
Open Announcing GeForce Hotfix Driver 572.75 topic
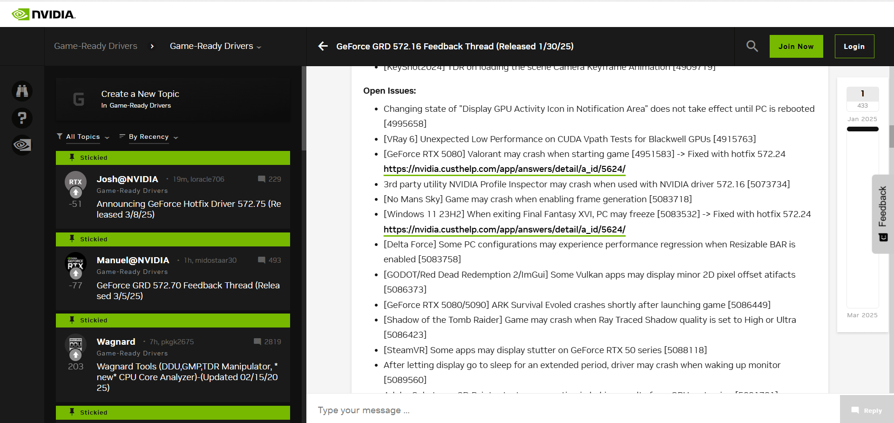189,209
